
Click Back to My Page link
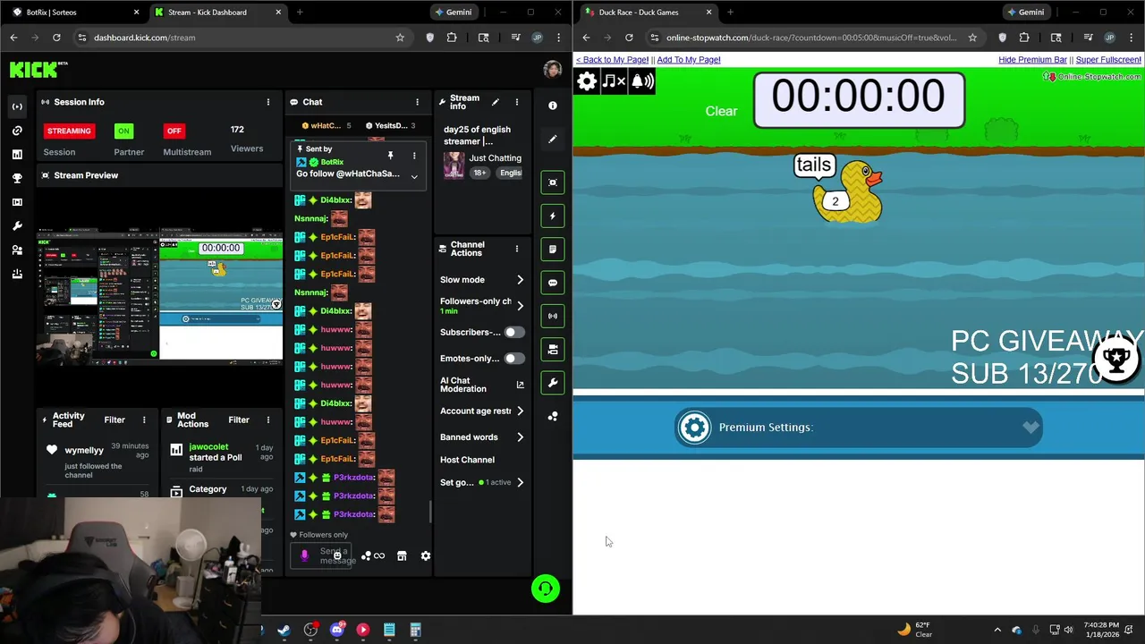pyautogui.click(x=612, y=60)
